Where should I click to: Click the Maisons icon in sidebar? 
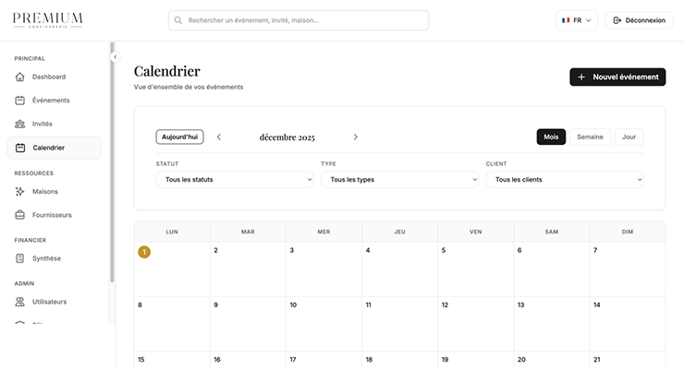pyautogui.click(x=20, y=192)
